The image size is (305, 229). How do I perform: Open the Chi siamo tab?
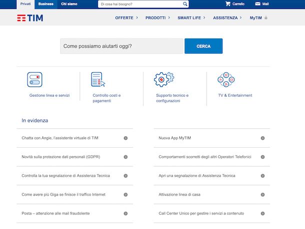tap(69, 4)
